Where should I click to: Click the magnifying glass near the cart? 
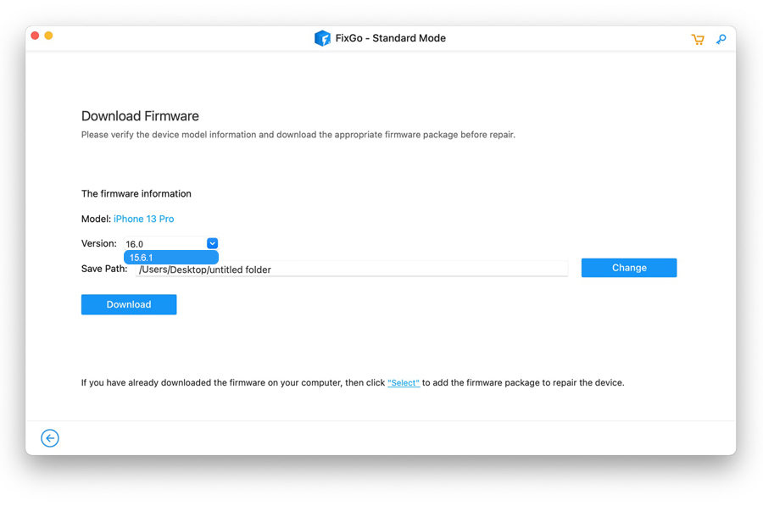click(720, 39)
